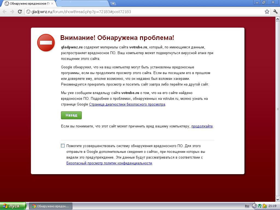Follow the продолжайте link
Screen dimensions: 280x210
click(202, 126)
